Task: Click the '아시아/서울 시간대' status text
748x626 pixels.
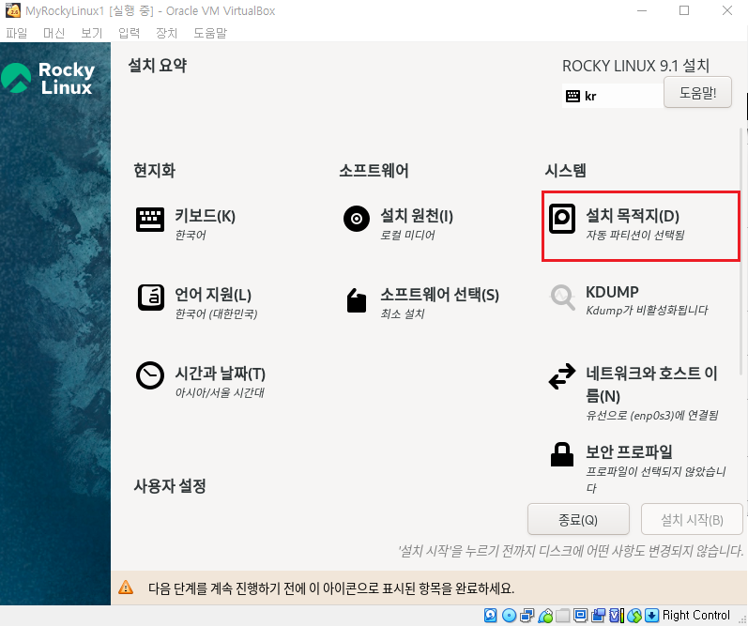Action: [x=220, y=392]
